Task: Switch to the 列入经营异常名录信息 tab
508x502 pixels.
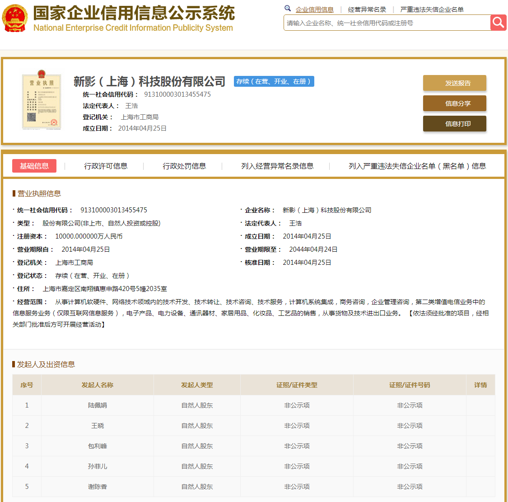Action: click(277, 166)
